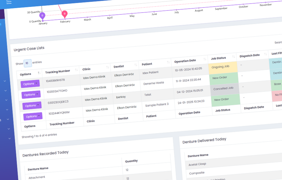This screenshot has height=180, width=282.
Task: Click the September label on the chart axis
Action: [x=221, y=9]
